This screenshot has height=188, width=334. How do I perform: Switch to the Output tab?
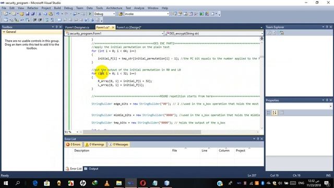point(91,169)
